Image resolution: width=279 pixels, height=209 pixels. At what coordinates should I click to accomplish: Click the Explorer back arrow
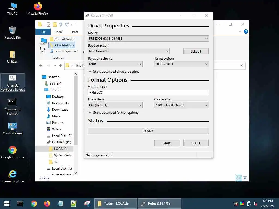tap(41, 66)
